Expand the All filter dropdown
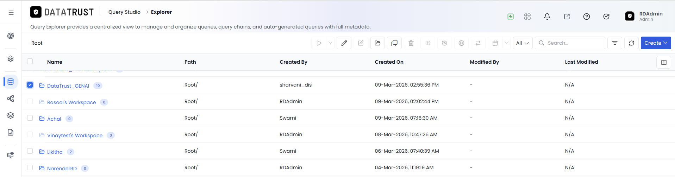 coord(523,43)
